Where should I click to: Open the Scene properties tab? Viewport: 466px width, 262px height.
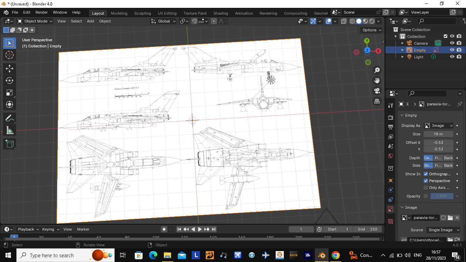pos(391,146)
